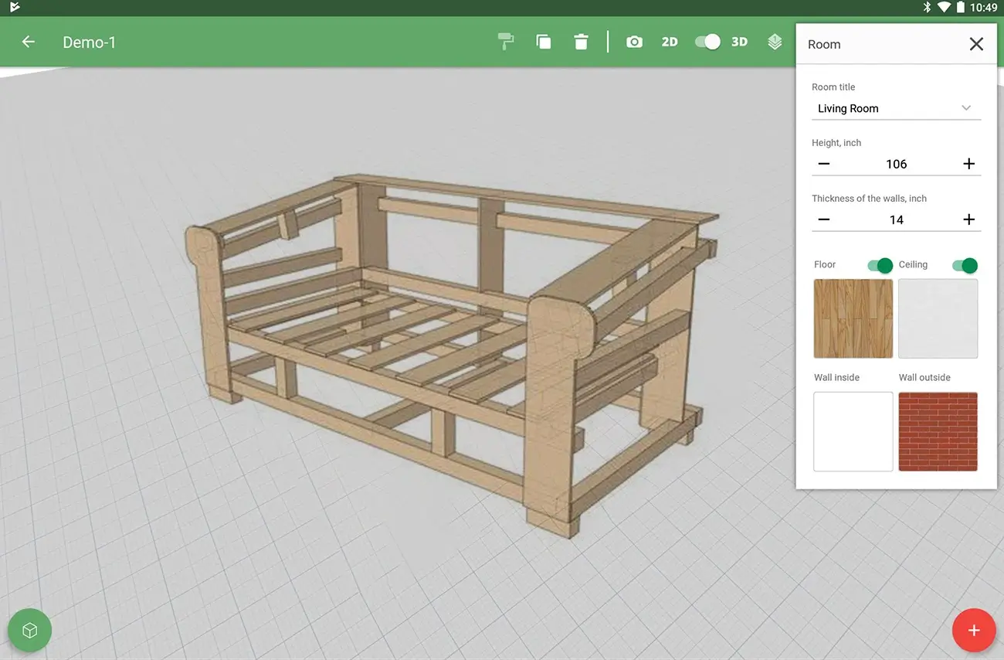Disable the Floor toggle

[880, 265]
